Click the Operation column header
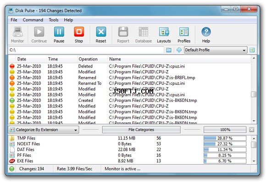The image size is (266, 182). 88,59
